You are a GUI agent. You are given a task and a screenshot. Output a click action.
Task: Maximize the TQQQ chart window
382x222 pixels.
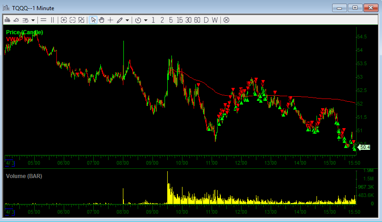[x=355, y=8]
